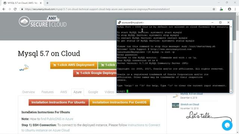Viewport: 239px width, 134px height.
Task: Click the Stretch on Cloud thumbnail
Action: click(x=176, y=105)
